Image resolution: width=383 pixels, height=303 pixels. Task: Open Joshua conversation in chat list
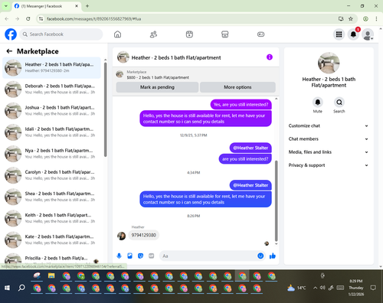coord(51,110)
